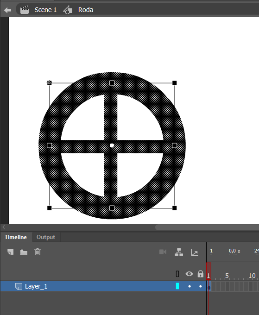Hide Layer_1 using its visibility dot

tap(190, 286)
